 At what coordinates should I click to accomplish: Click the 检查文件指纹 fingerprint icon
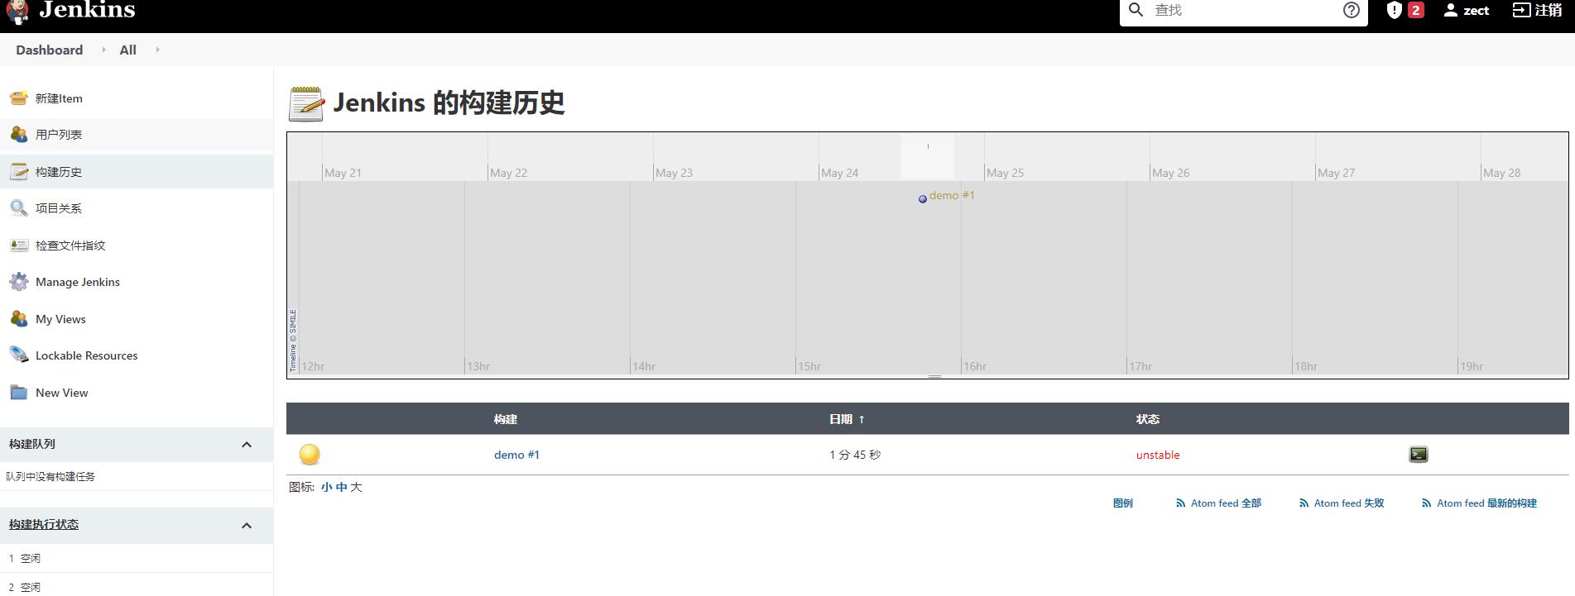[19, 245]
